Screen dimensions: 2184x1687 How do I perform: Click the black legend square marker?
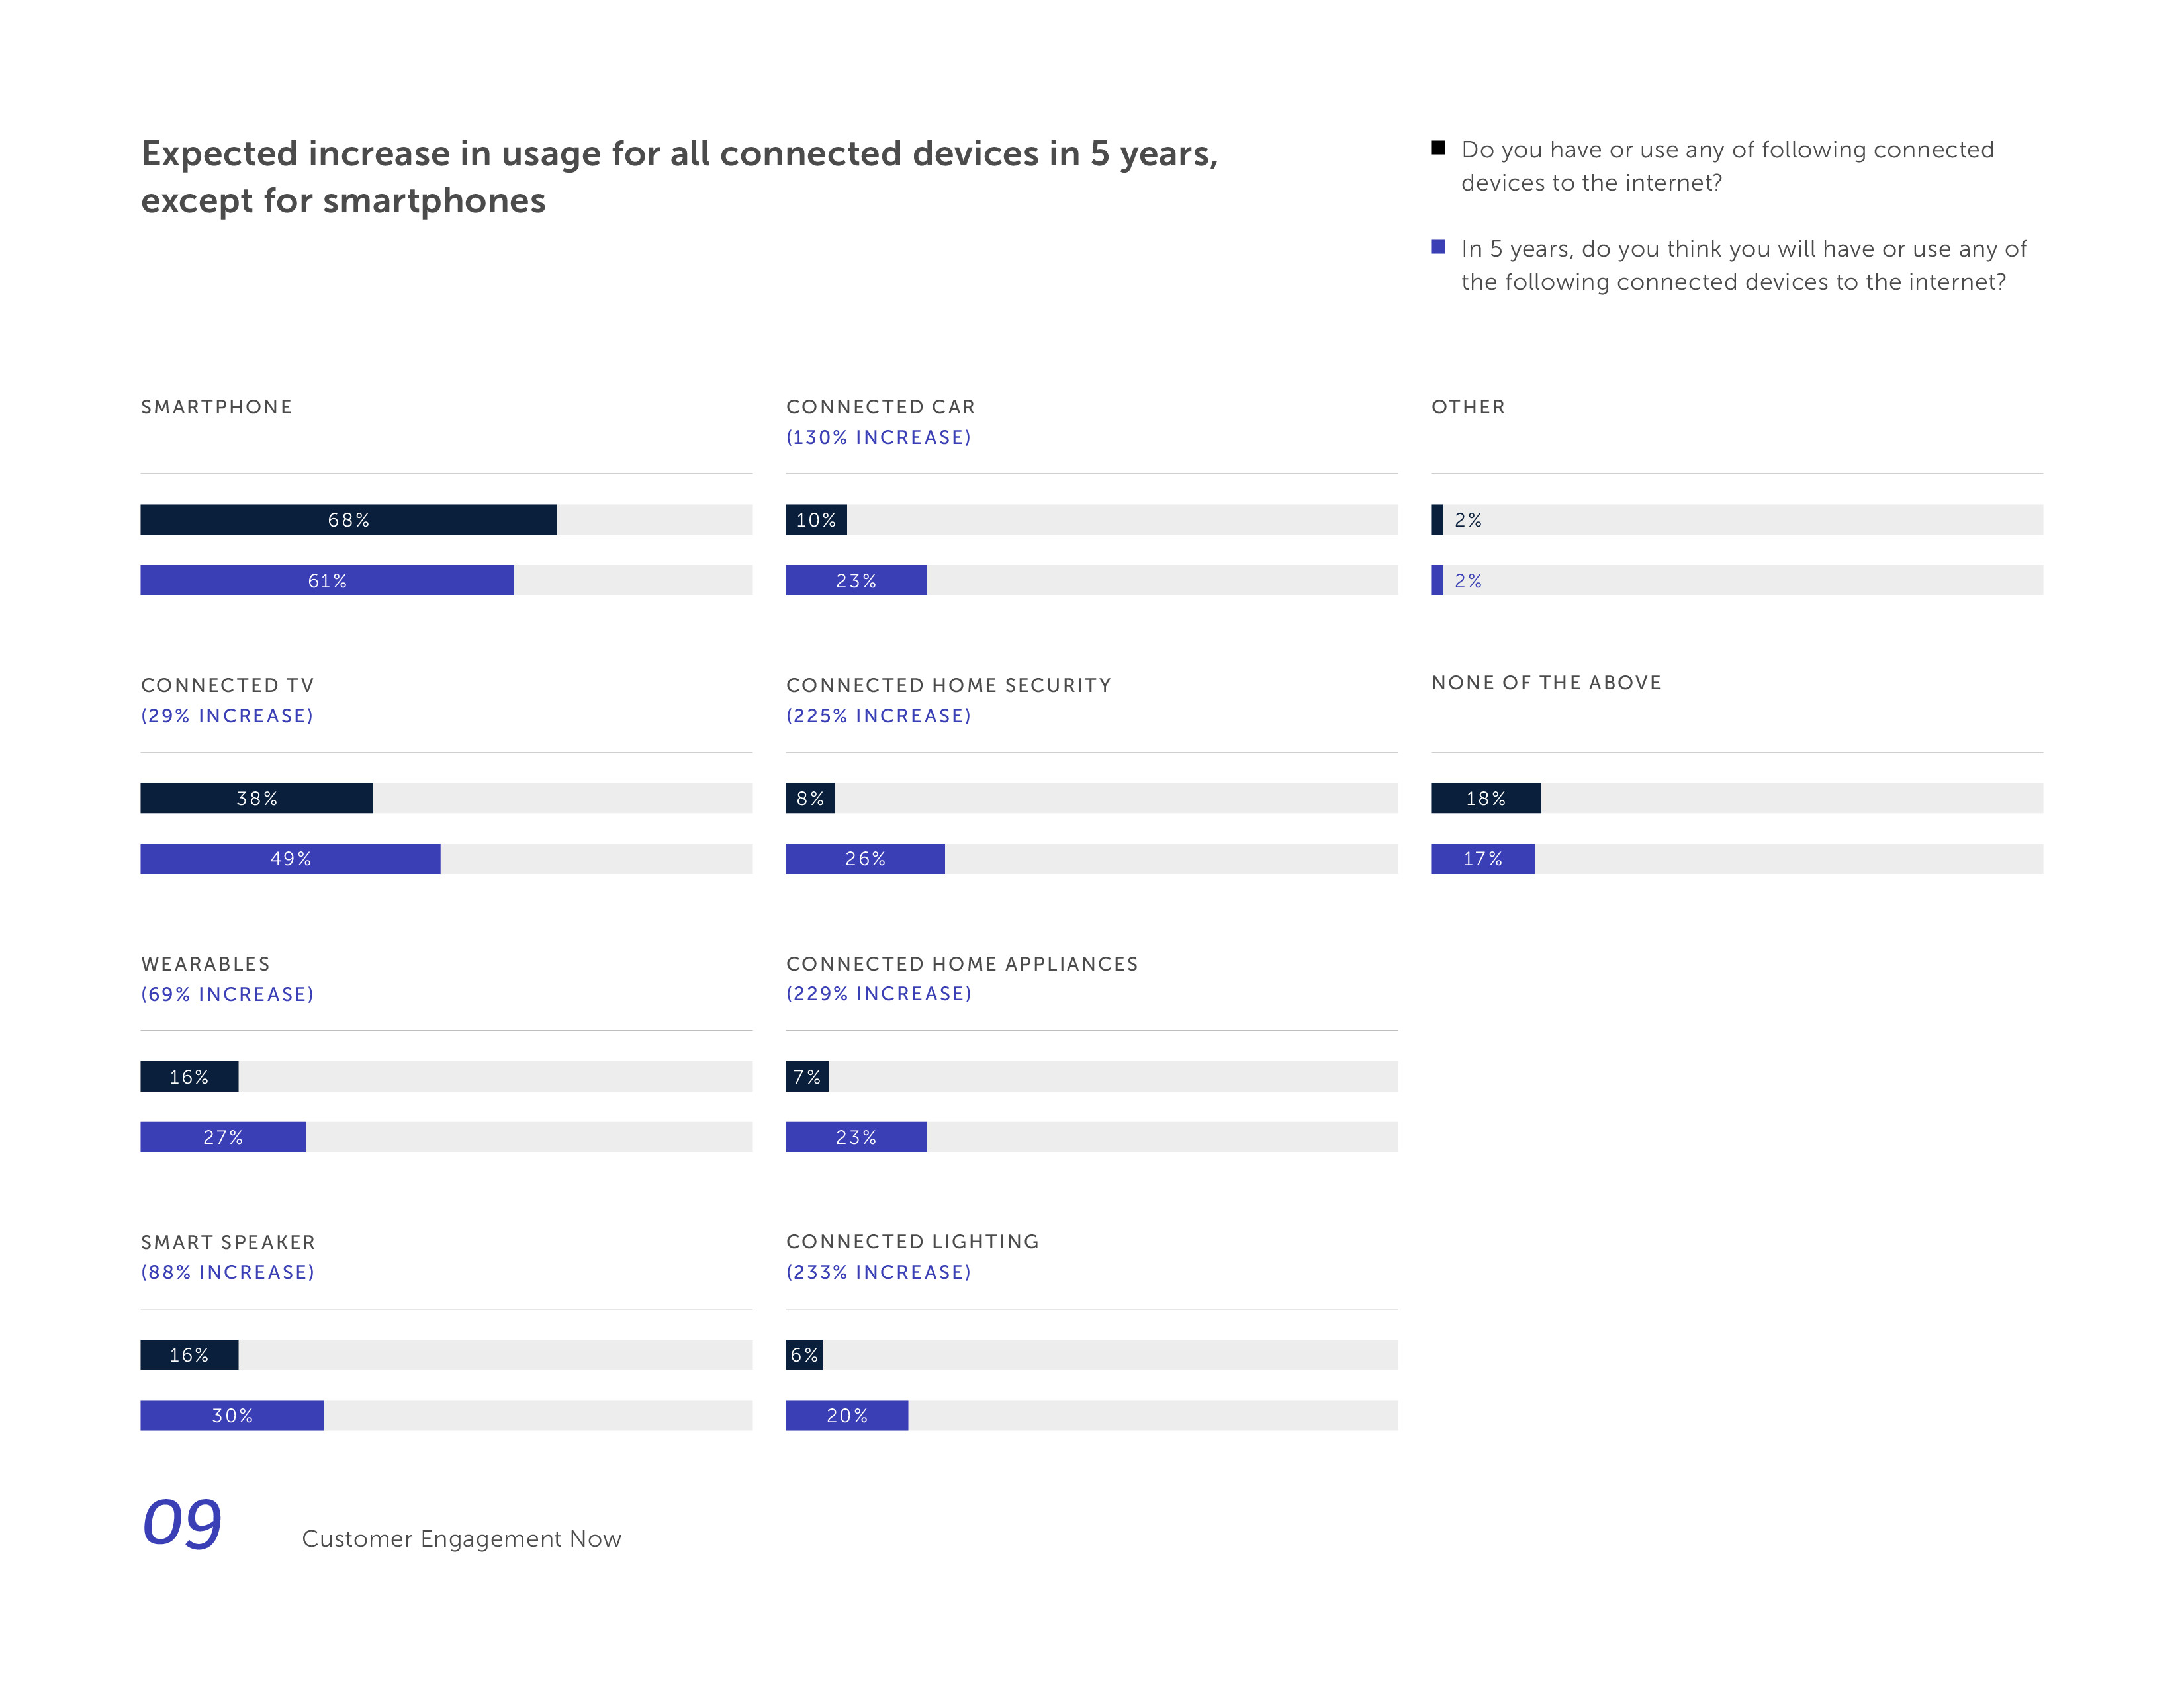pos(1438,148)
